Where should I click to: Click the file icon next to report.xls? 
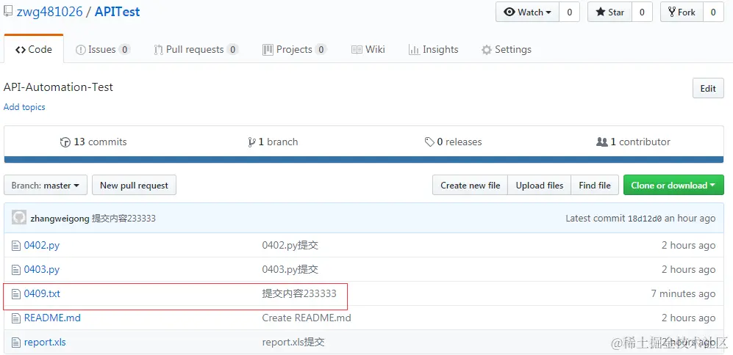(16, 343)
